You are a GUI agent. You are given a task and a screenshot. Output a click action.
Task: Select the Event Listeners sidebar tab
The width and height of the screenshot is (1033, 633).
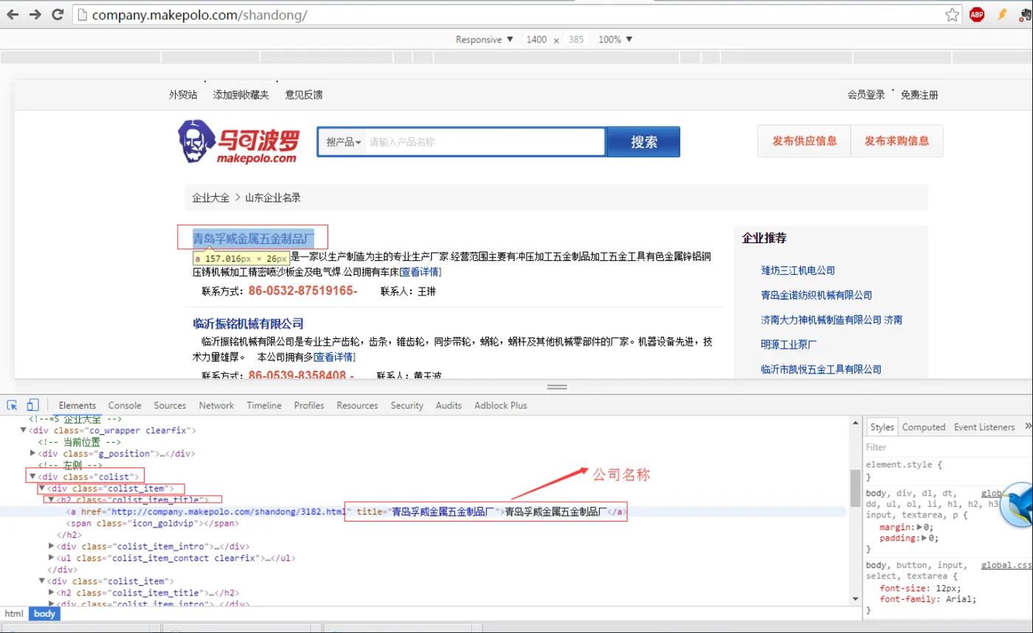(984, 427)
